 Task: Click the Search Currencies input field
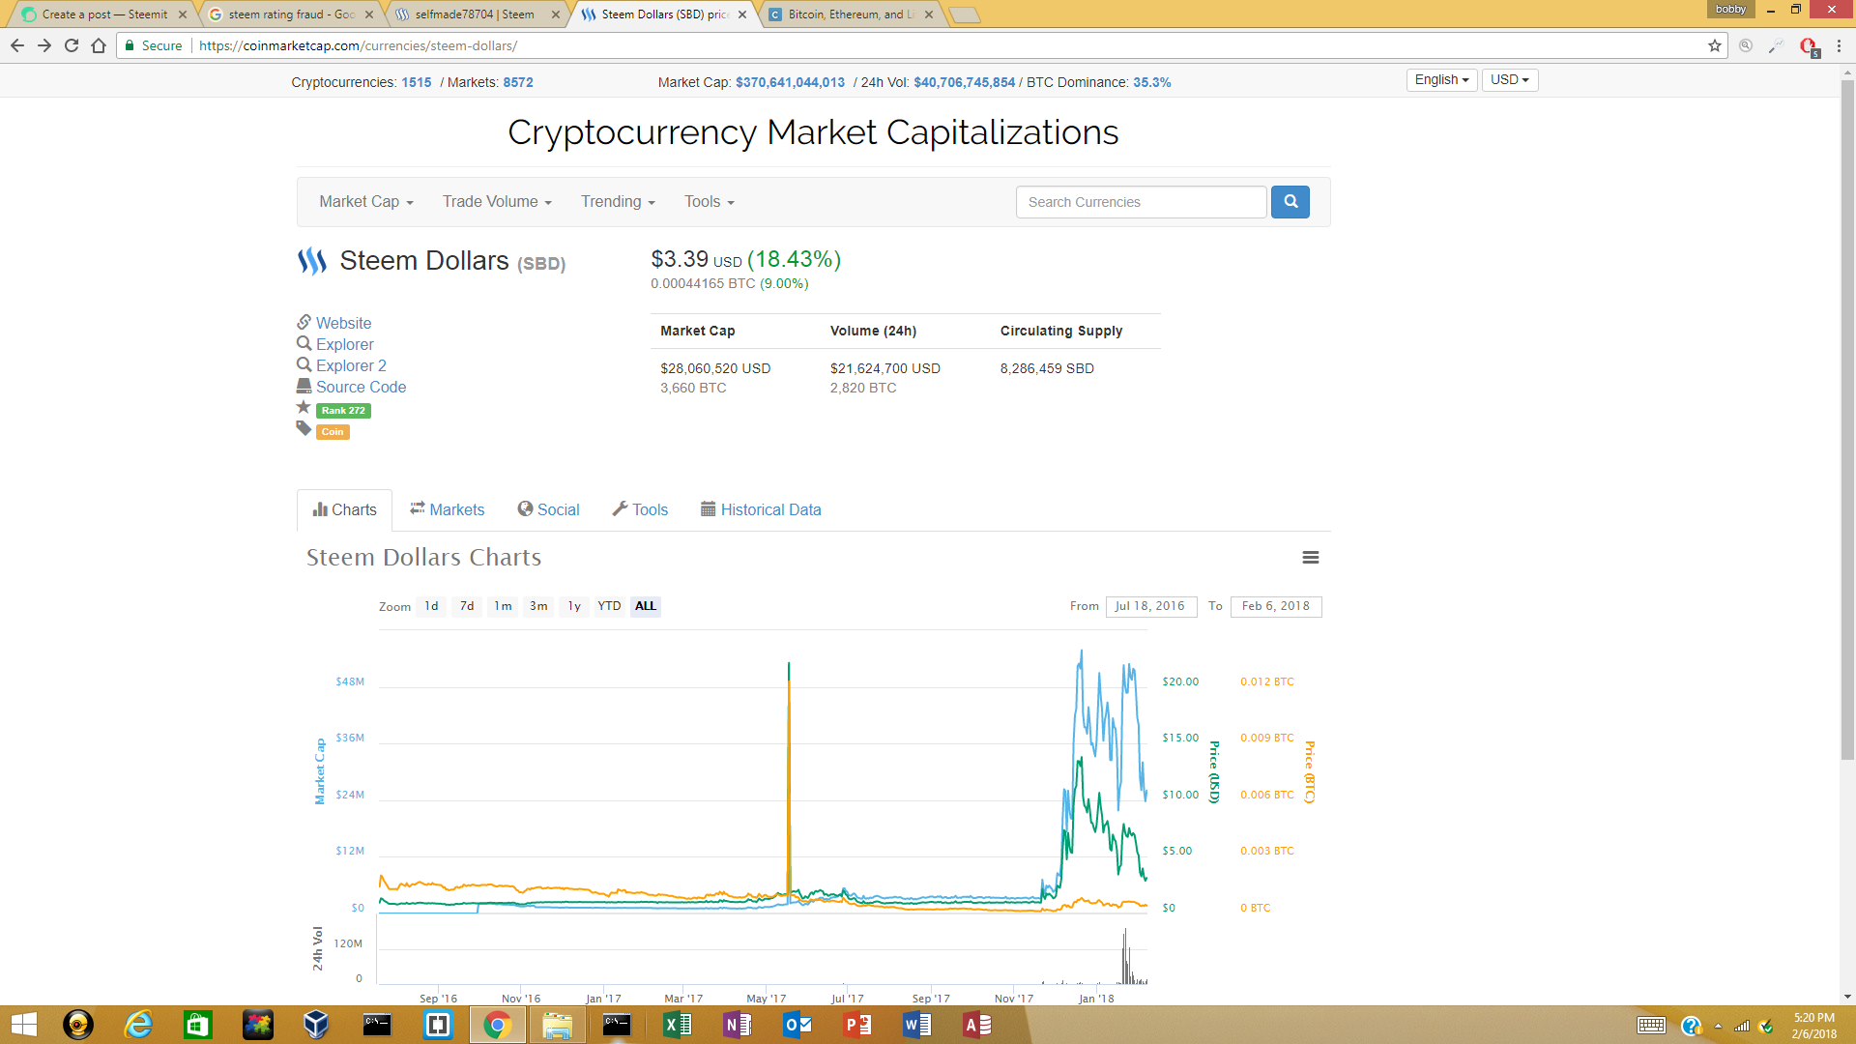pos(1141,202)
